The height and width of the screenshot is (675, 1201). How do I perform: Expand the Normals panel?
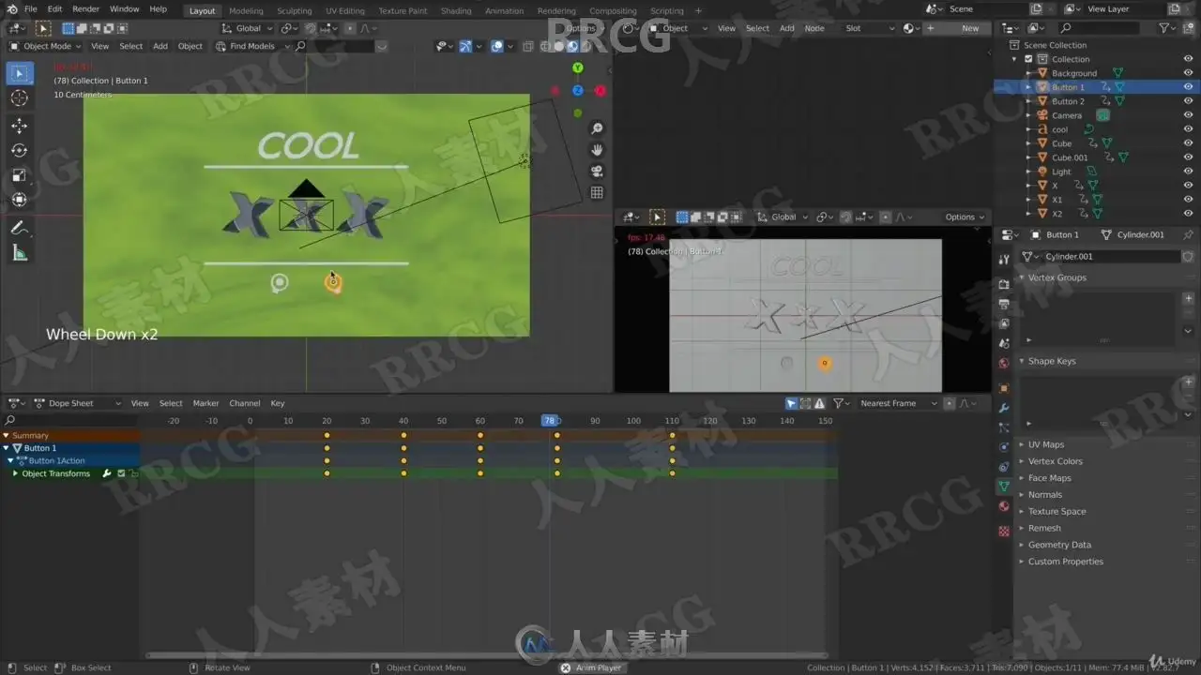coord(1044,495)
